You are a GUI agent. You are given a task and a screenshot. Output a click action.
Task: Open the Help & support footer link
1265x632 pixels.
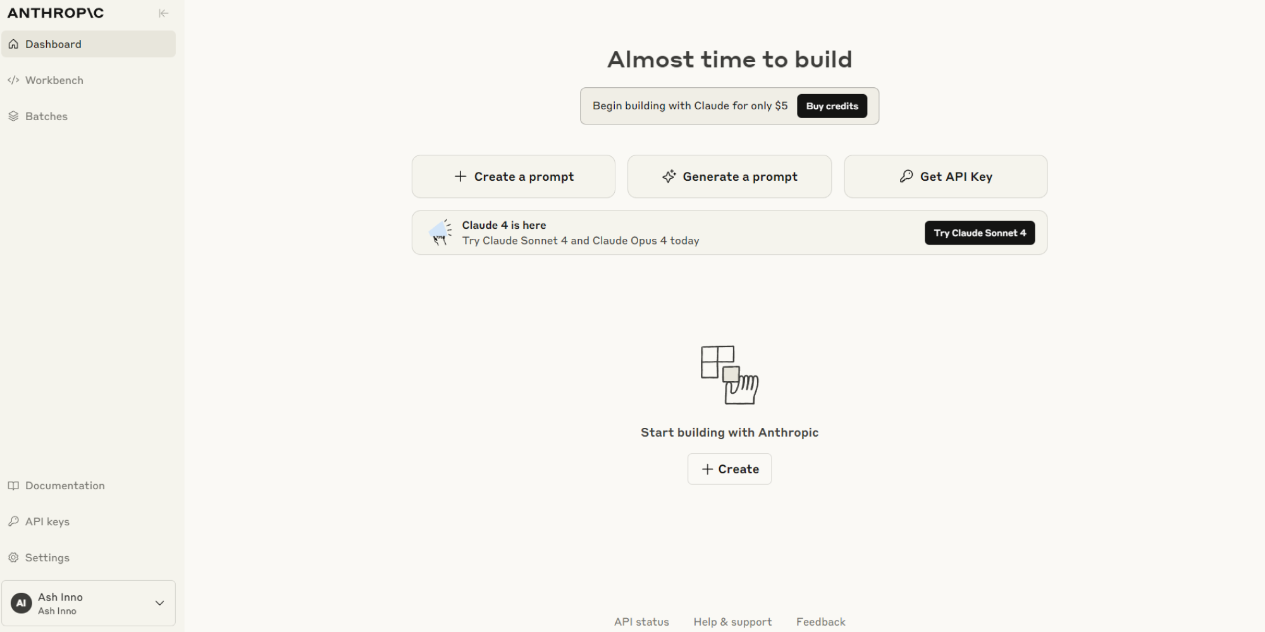pos(732,622)
